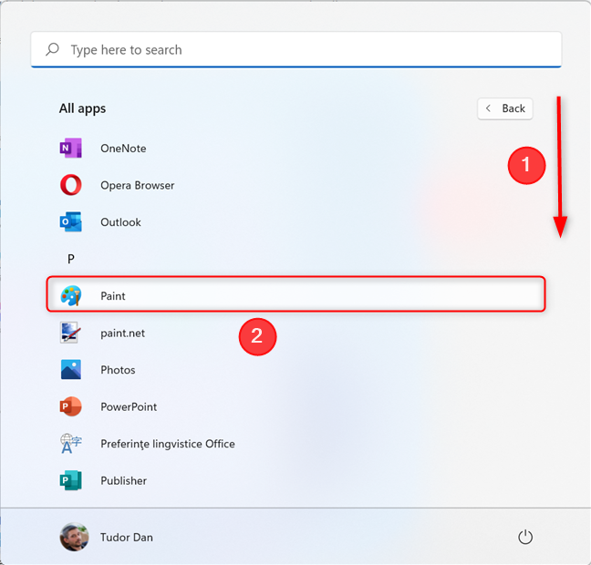591x565 pixels.
Task: Click the power button icon
Action: [x=525, y=537]
